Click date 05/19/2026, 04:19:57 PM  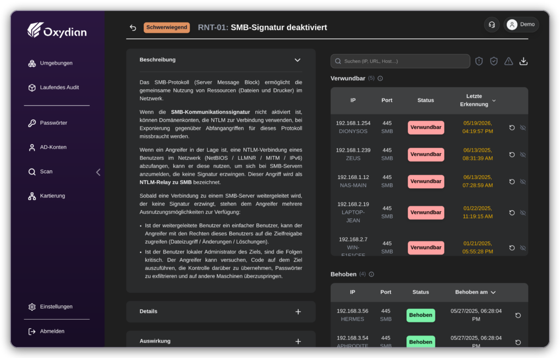coord(477,128)
